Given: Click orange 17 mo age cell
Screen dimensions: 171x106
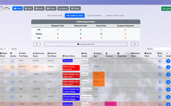Looking at the screenshot, I should coord(99,75).
